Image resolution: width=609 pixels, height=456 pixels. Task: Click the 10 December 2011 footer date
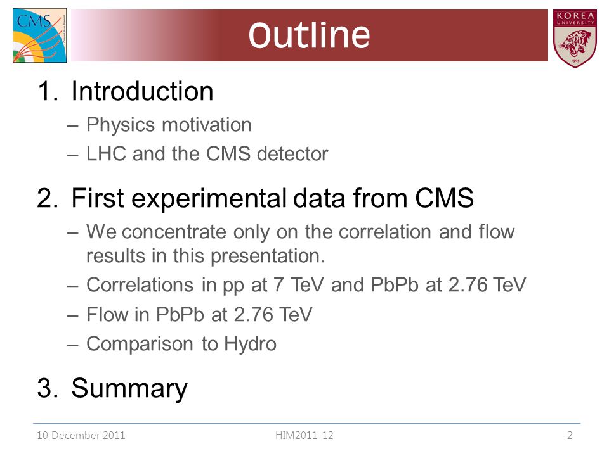click(81, 436)
